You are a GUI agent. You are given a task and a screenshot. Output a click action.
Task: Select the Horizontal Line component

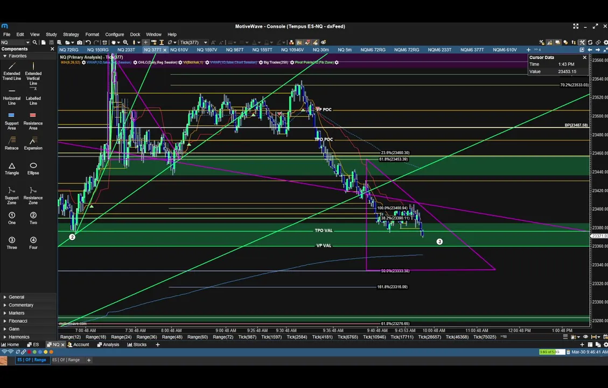tap(12, 97)
